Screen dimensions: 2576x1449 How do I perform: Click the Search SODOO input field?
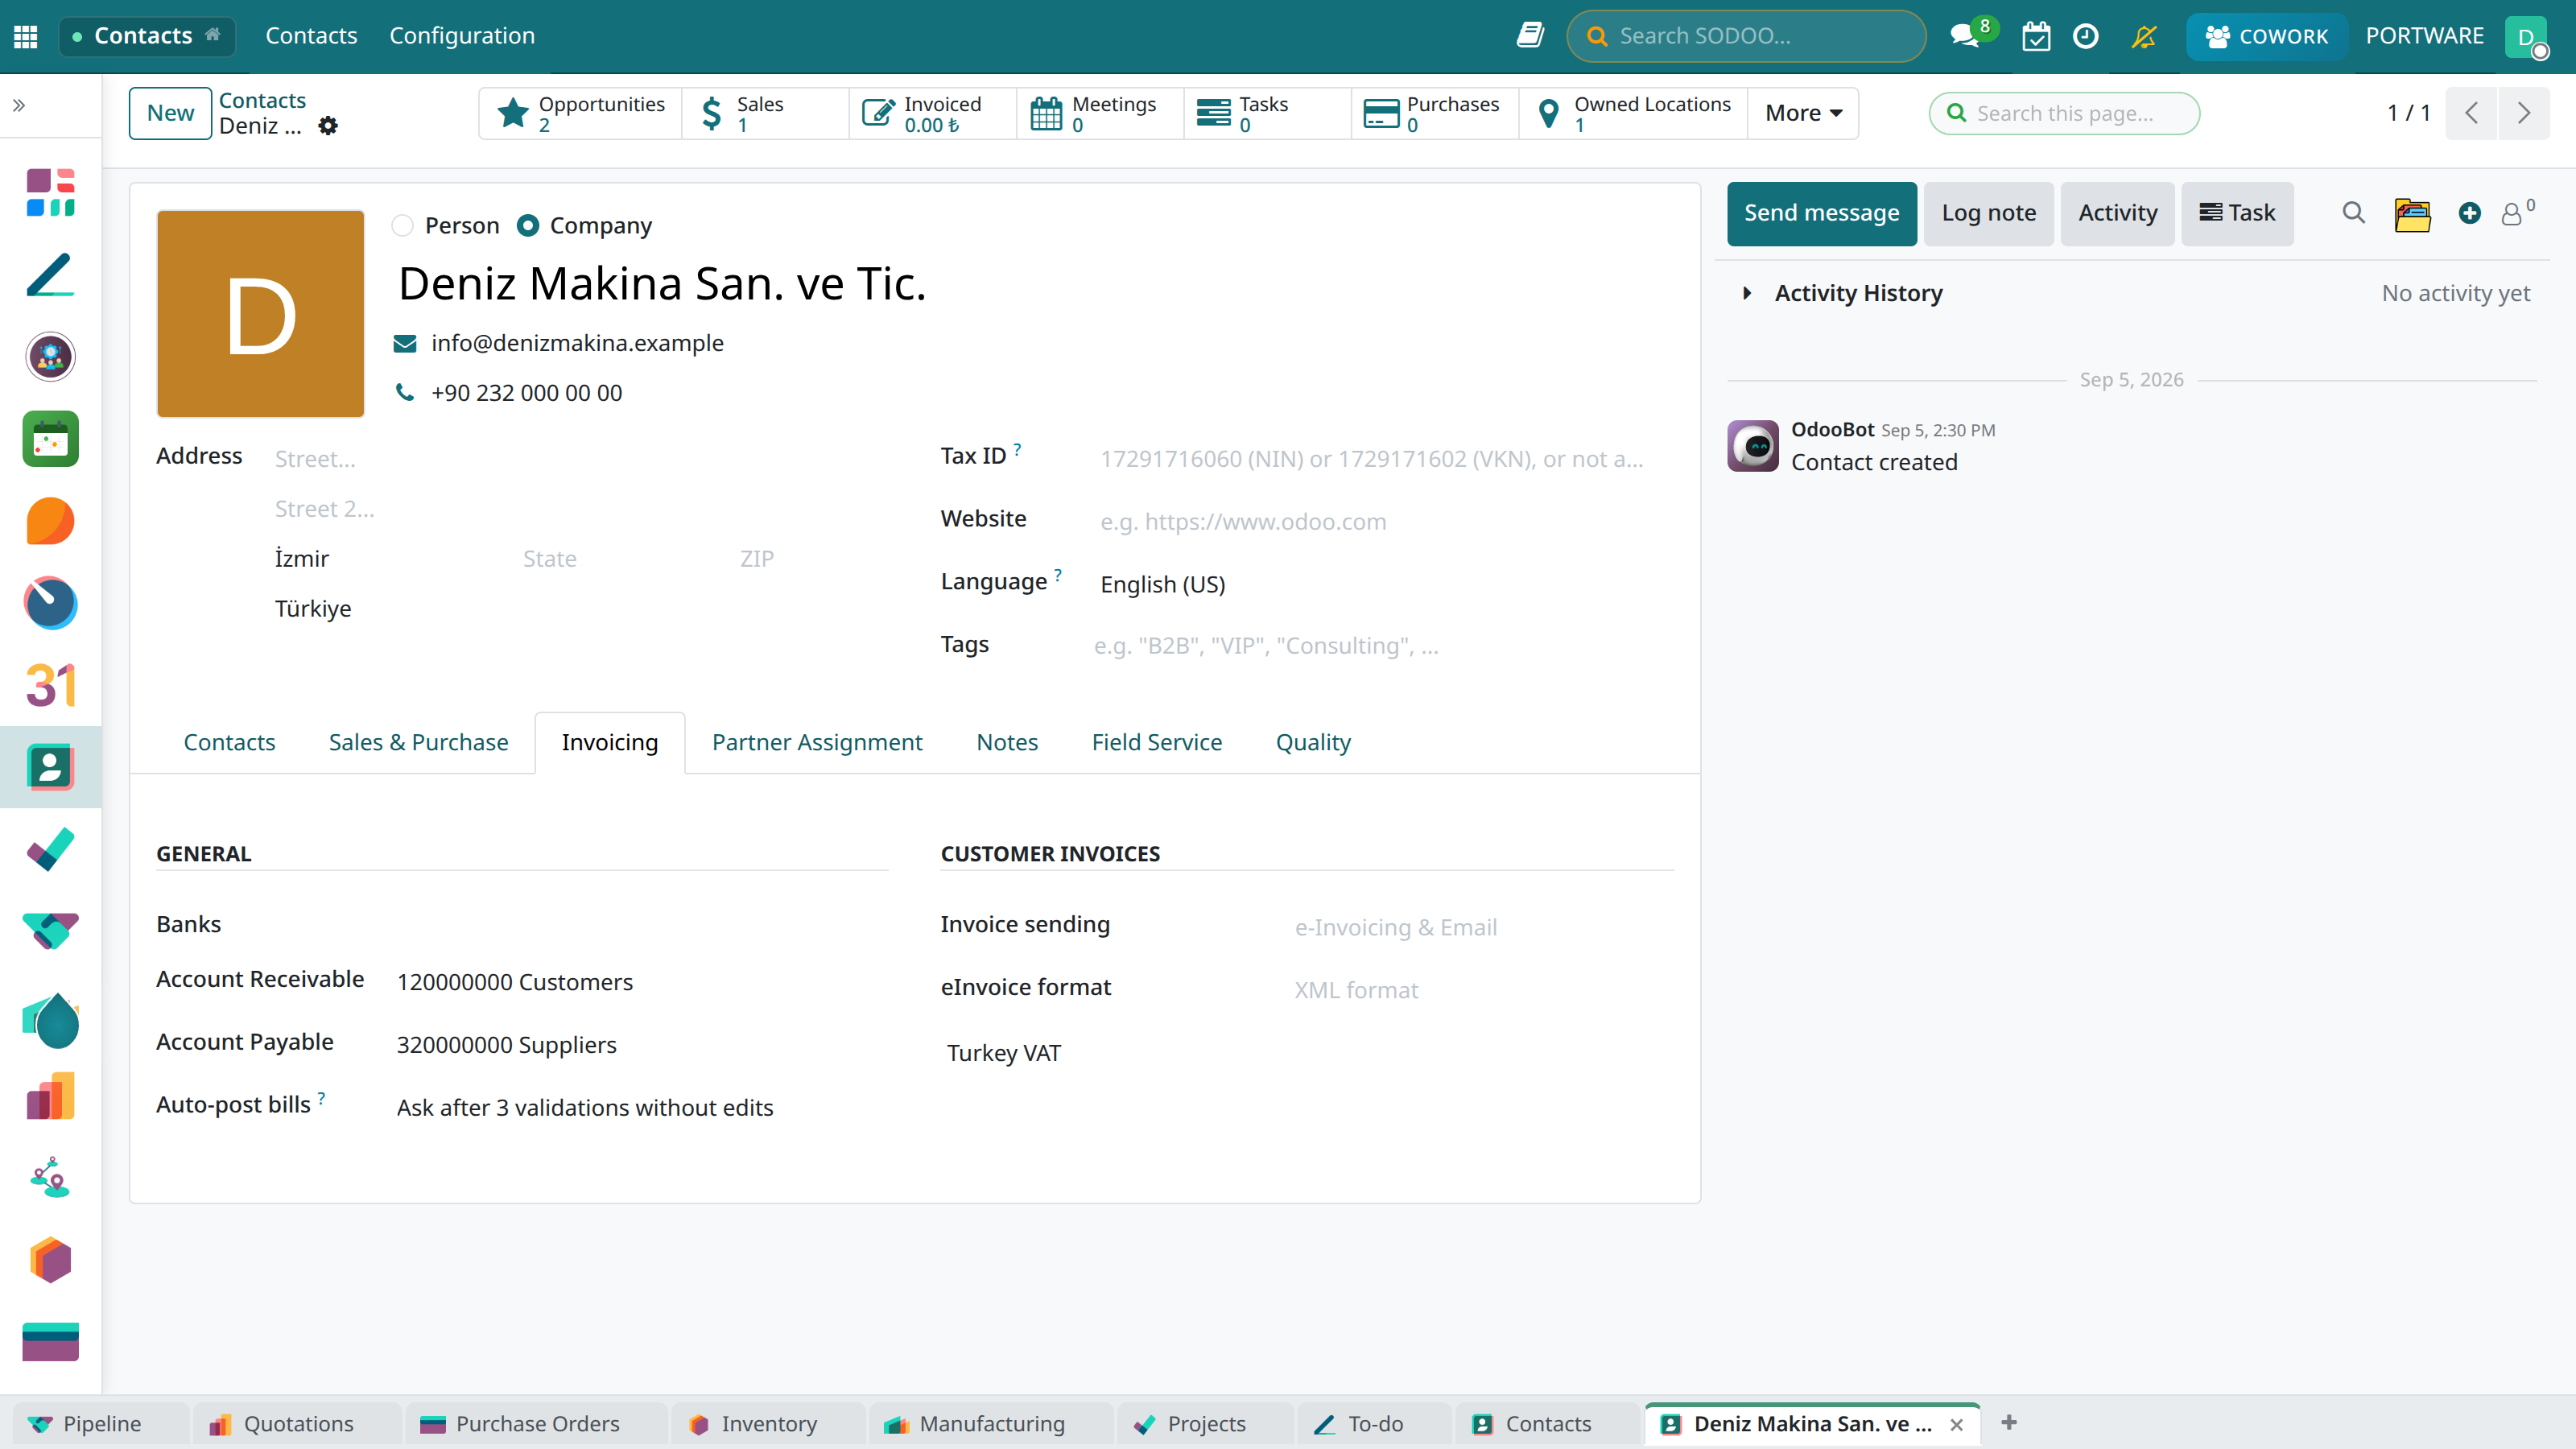1745,36
